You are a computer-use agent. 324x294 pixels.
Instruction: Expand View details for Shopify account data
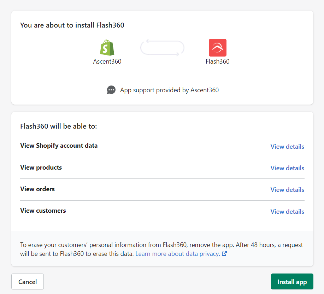click(287, 147)
